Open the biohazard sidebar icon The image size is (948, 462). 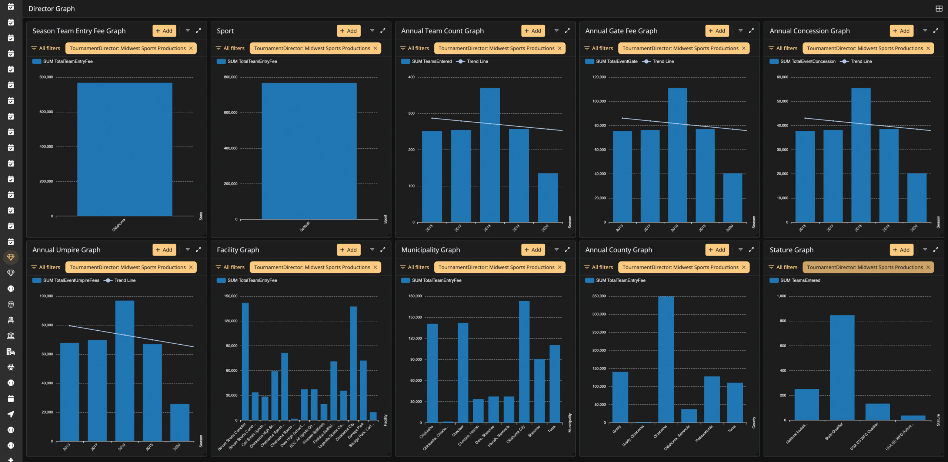(11, 367)
